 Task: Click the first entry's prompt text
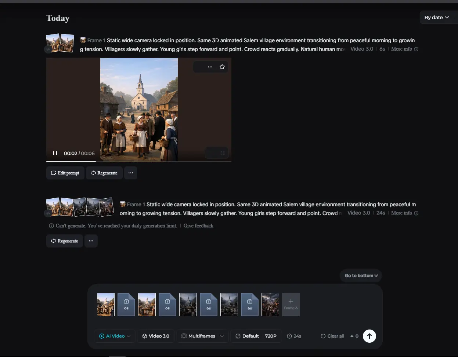pyautogui.click(x=248, y=45)
